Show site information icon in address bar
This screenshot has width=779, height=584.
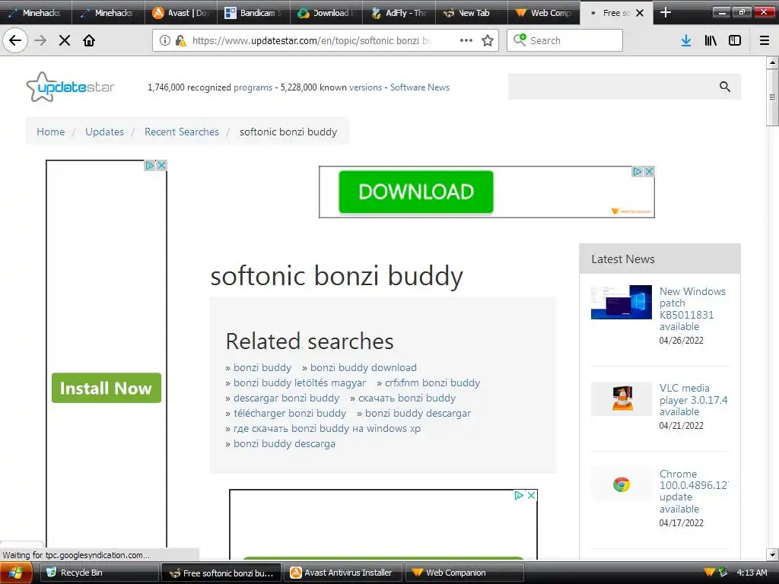point(165,40)
